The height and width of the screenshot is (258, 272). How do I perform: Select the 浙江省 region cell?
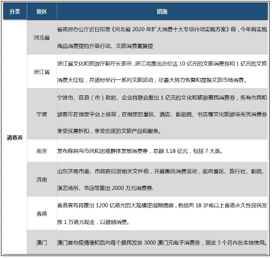point(42,72)
